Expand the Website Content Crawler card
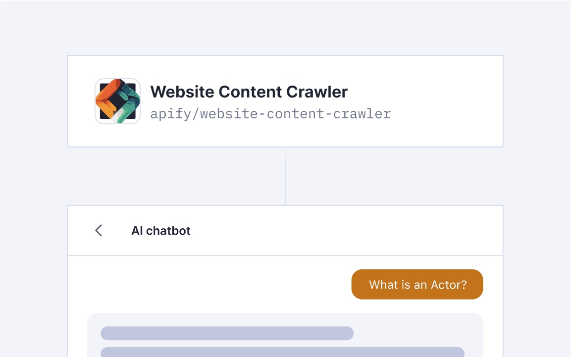571x357 pixels. [285, 101]
